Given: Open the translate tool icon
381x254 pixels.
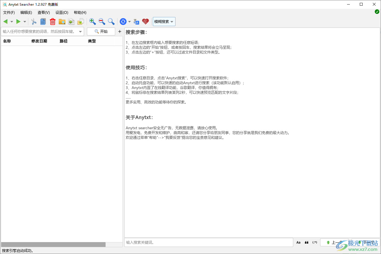Looking at the screenshot, I should tap(136, 22).
